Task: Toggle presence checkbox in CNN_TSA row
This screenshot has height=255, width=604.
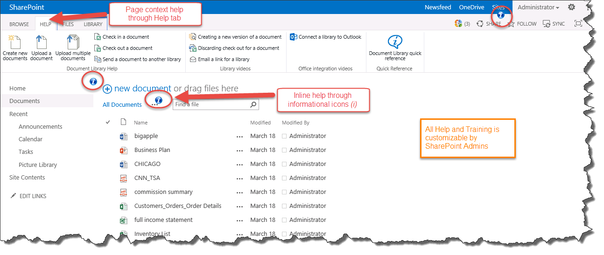Action: [284, 178]
